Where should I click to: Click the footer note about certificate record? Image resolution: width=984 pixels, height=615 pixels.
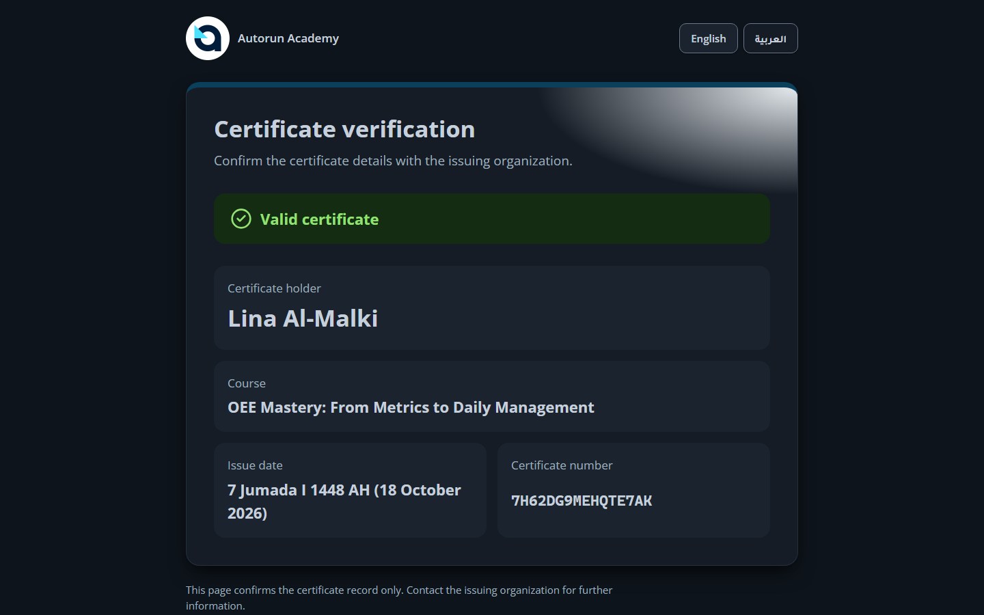coord(399,598)
